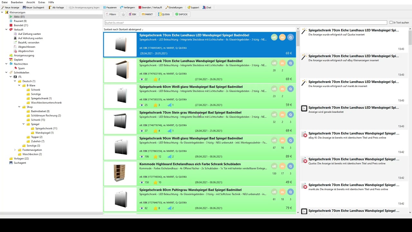Click megaphone icon on Spiegelschrank 80cm Paltingrau listing
Screen dimensions: 412x232
pos(169,208)
